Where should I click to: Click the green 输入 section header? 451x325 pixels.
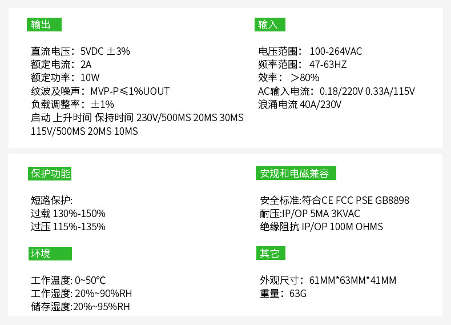click(x=269, y=25)
